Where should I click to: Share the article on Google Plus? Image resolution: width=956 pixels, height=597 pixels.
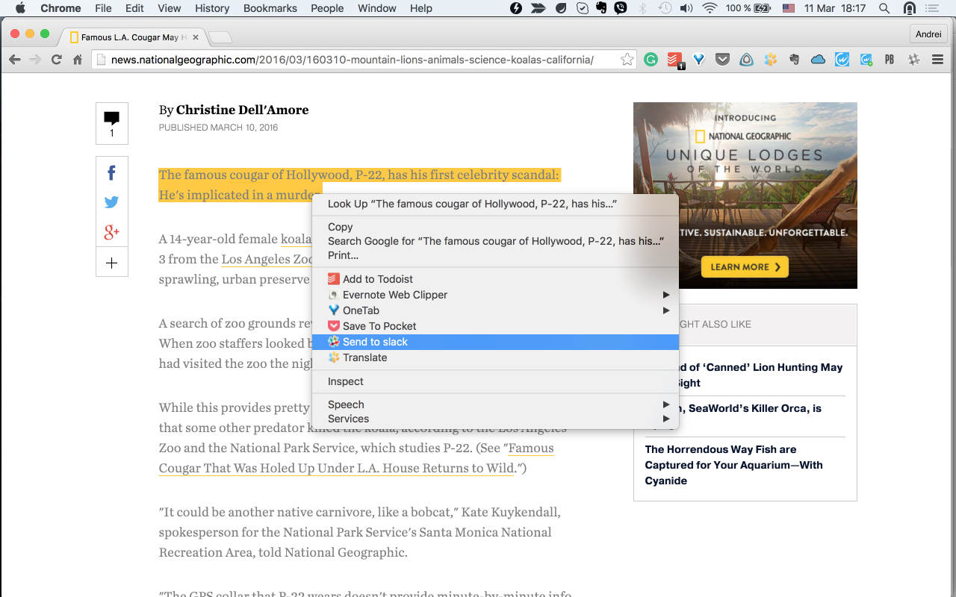click(111, 232)
